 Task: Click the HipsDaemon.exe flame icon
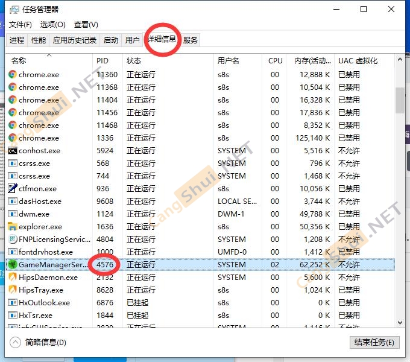click(x=13, y=277)
